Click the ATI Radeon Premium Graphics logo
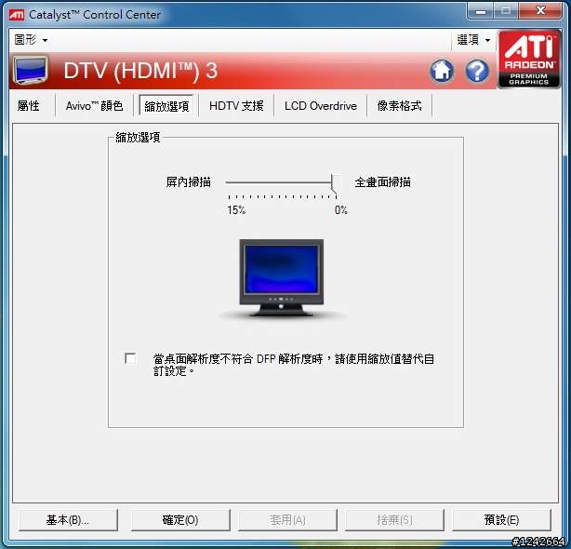Image resolution: width=571 pixels, height=549 pixels. [x=529, y=59]
